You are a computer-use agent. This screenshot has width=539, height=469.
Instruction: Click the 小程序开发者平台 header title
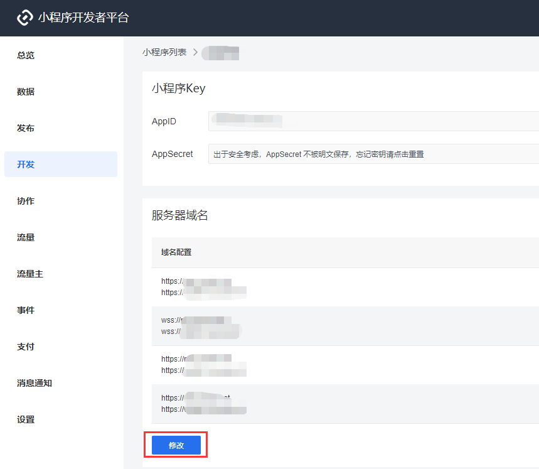click(83, 18)
